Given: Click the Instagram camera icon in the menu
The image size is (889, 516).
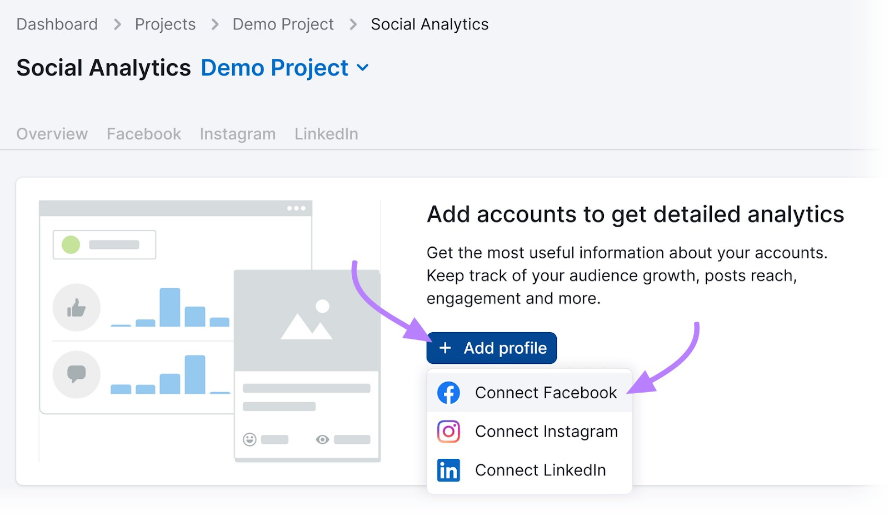Looking at the screenshot, I should pos(448,431).
